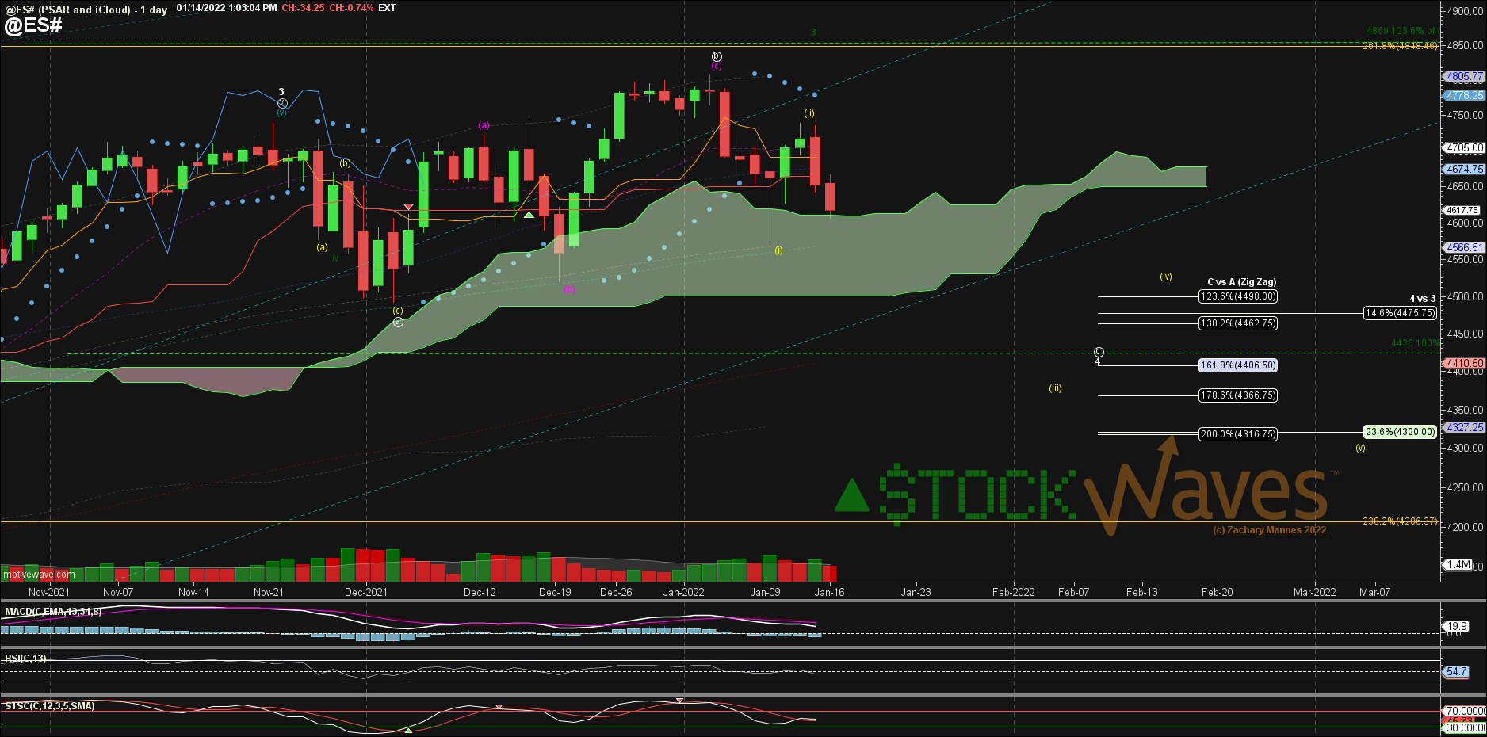Click the yellow (v) projected wave label
Screen dimensions: 1487x737
coord(1360,448)
